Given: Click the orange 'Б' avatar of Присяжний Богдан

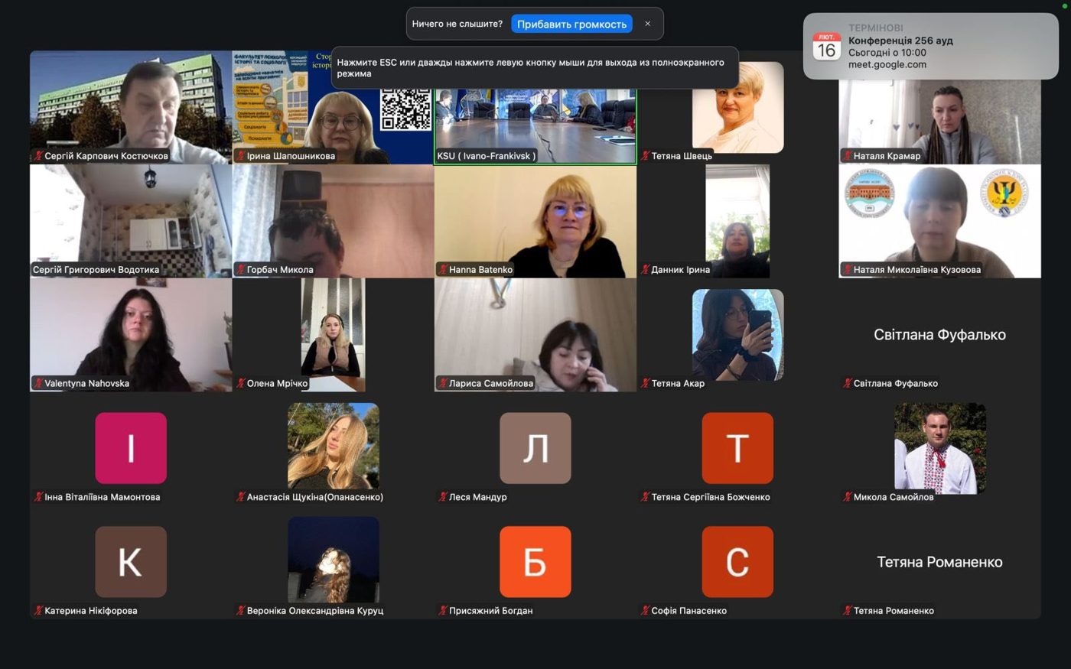Looking at the screenshot, I should click(x=535, y=562).
